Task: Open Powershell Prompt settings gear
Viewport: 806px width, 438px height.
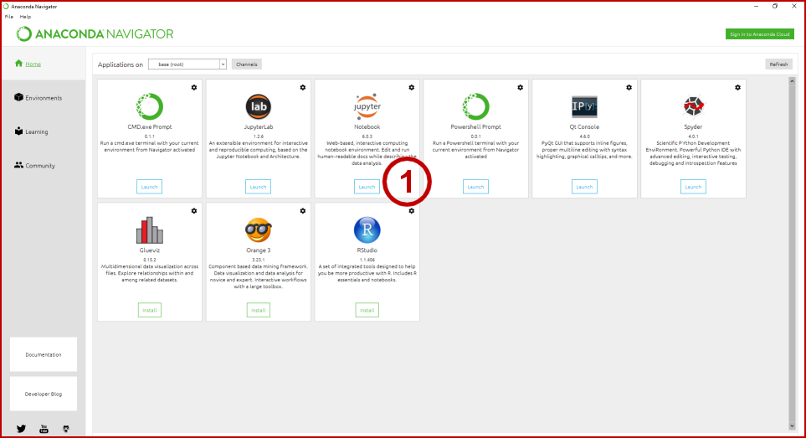Action: click(521, 87)
